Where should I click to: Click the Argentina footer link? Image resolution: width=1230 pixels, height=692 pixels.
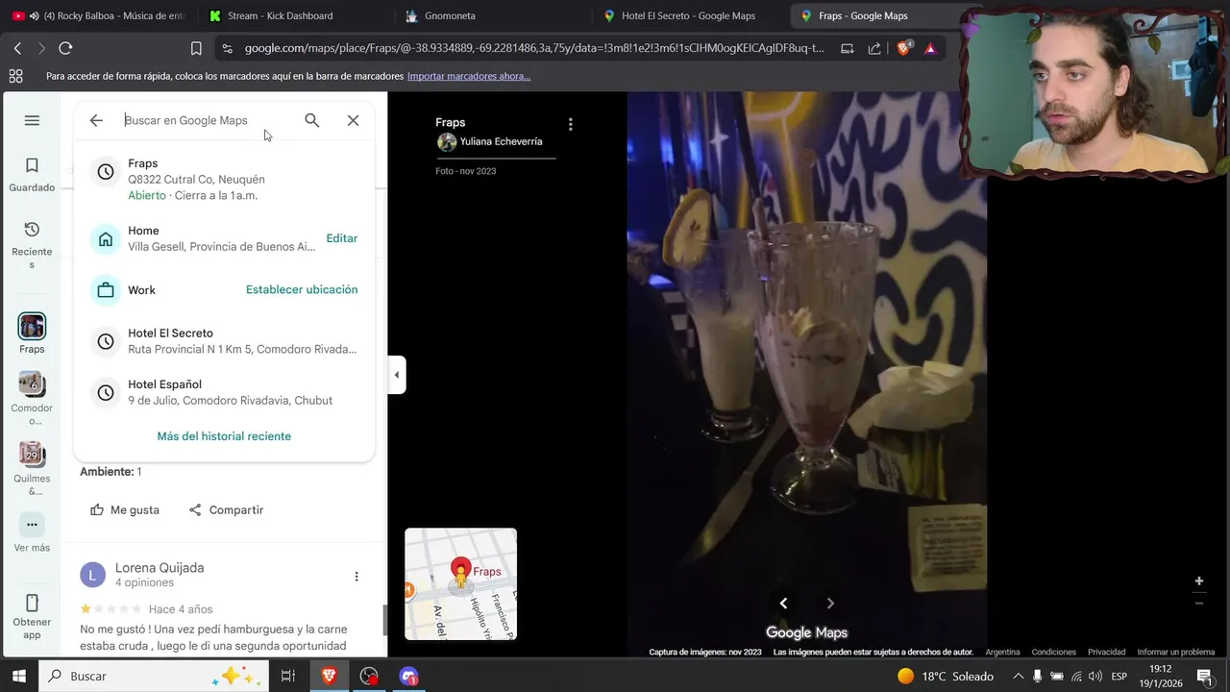tap(1002, 652)
